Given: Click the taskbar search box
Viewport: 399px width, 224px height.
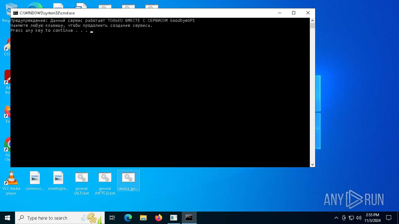Looking at the screenshot, I should tap(60, 218).
